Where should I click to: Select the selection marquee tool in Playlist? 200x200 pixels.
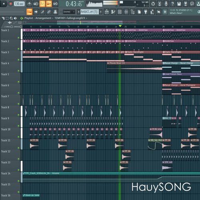point(7,18)
